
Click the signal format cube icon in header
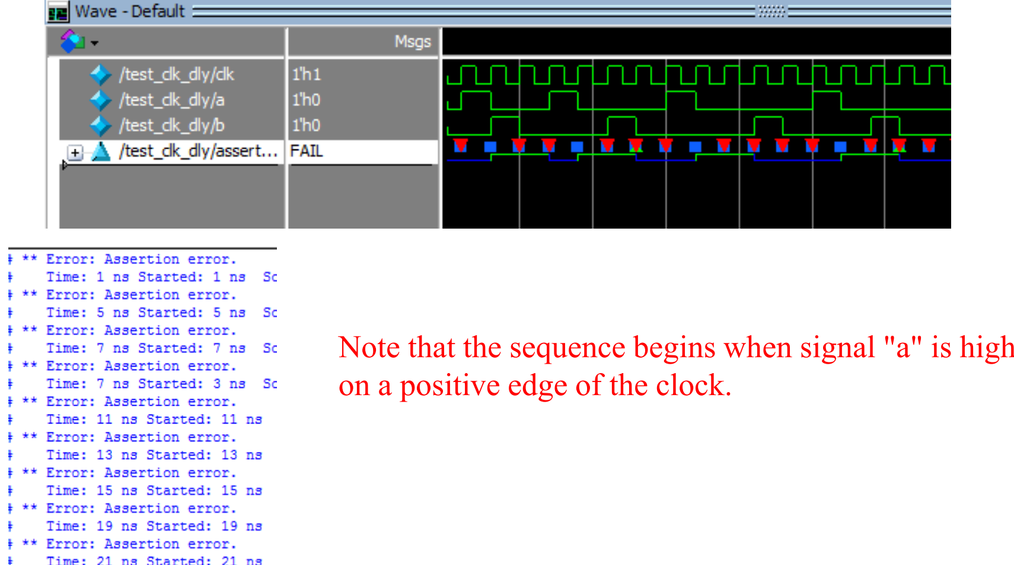(72, 41)
